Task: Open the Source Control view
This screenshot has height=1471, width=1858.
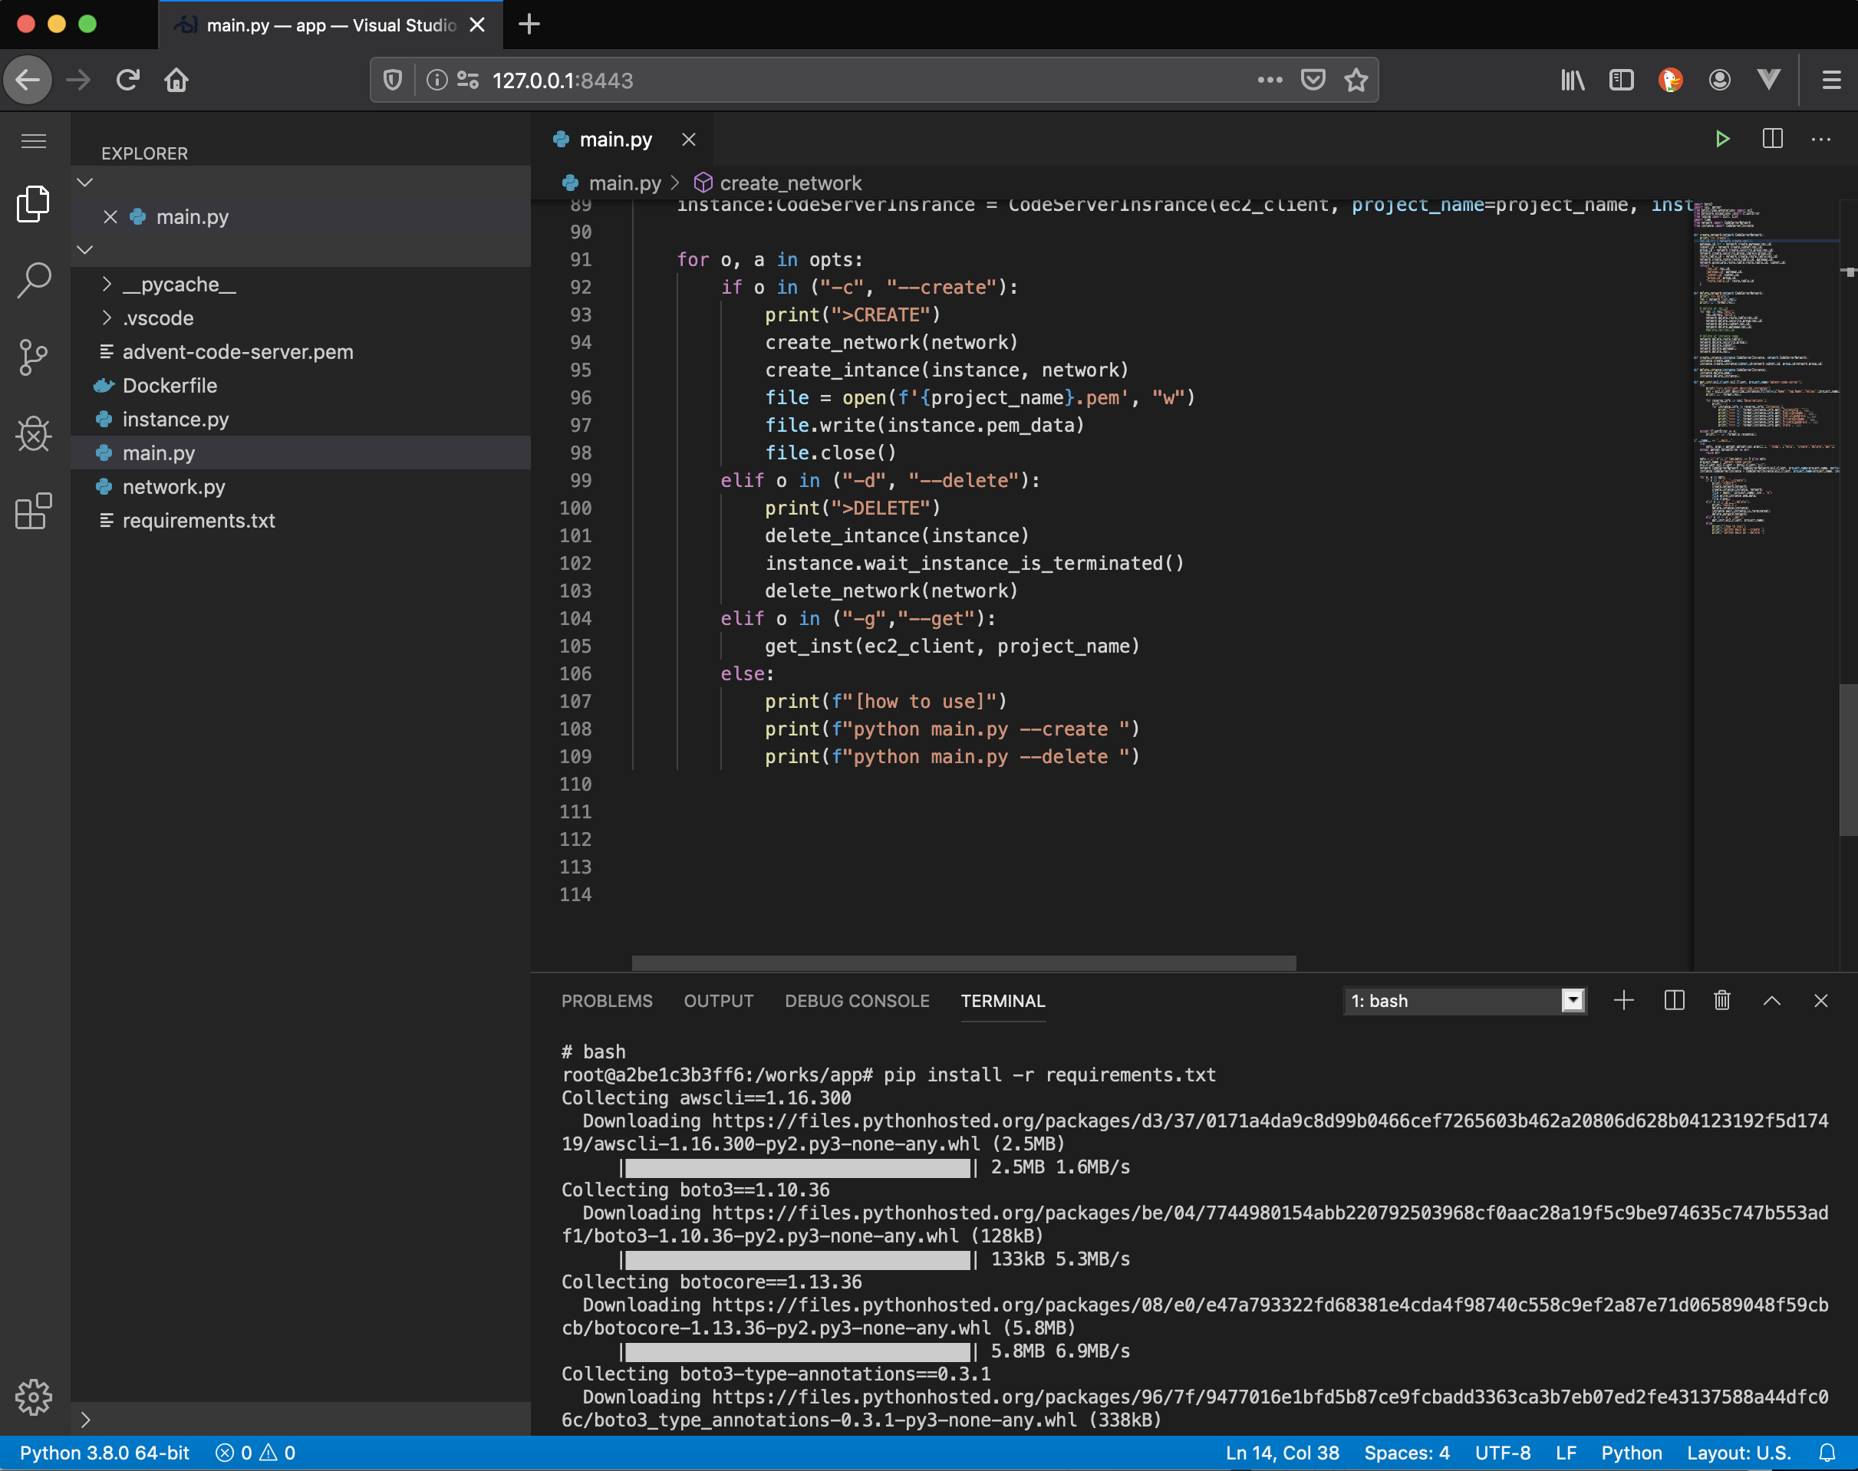Action: (34, 357)
